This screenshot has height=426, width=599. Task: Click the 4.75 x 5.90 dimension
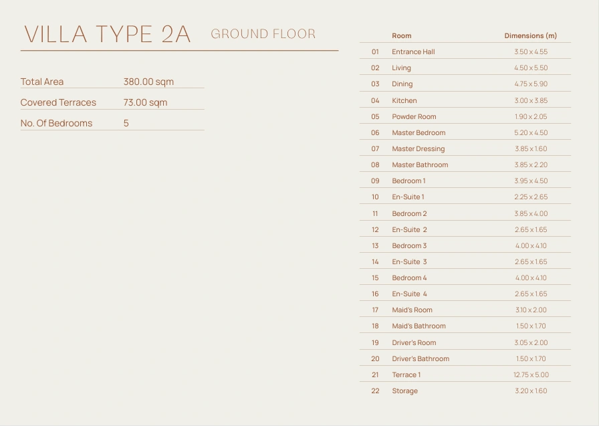(x=531, y=84)
